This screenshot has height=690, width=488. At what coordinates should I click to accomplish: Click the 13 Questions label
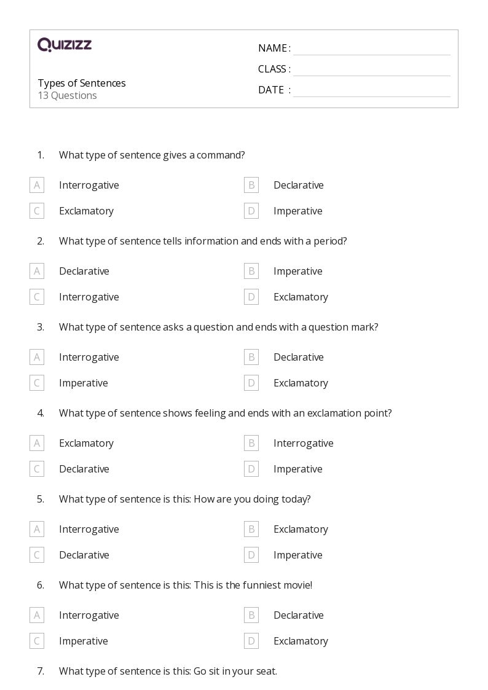point(68,96)
